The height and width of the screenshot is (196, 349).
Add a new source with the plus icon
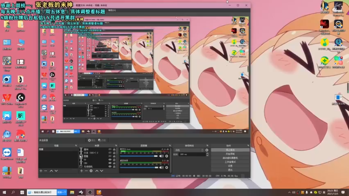[82, 171]
